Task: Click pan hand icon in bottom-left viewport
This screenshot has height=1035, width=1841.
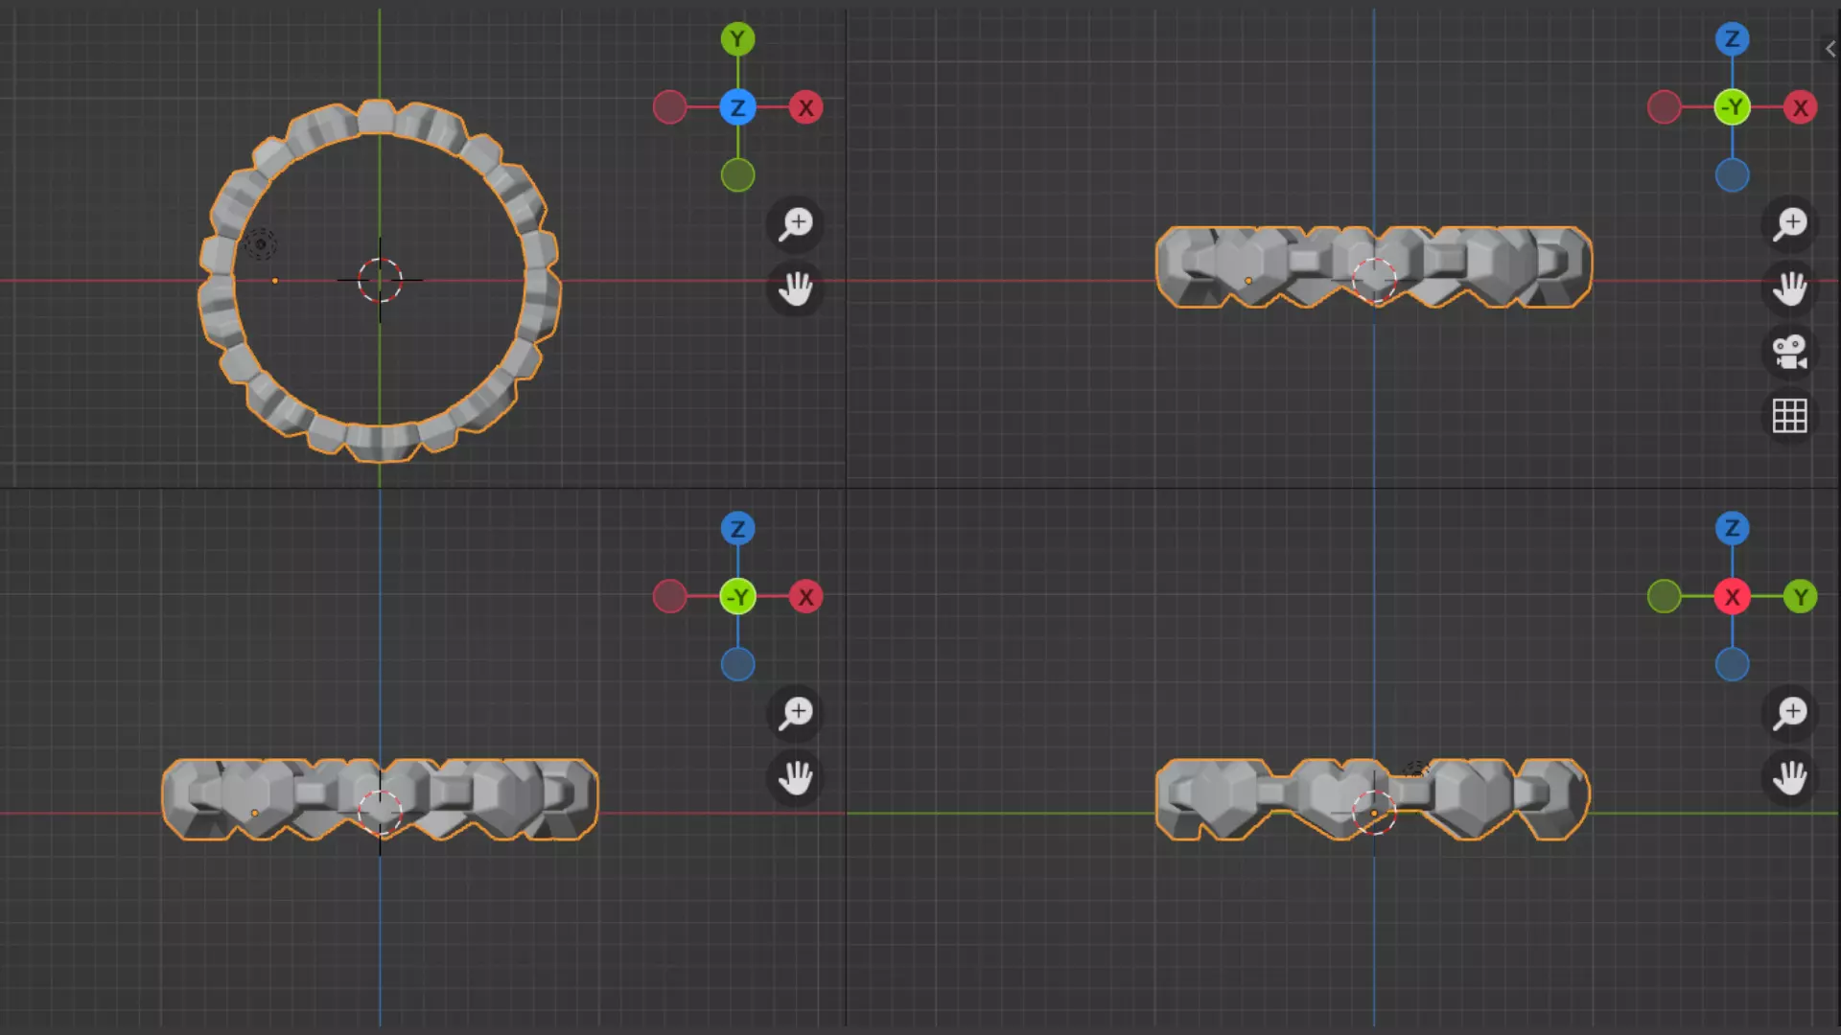Action: click(796, 777)
